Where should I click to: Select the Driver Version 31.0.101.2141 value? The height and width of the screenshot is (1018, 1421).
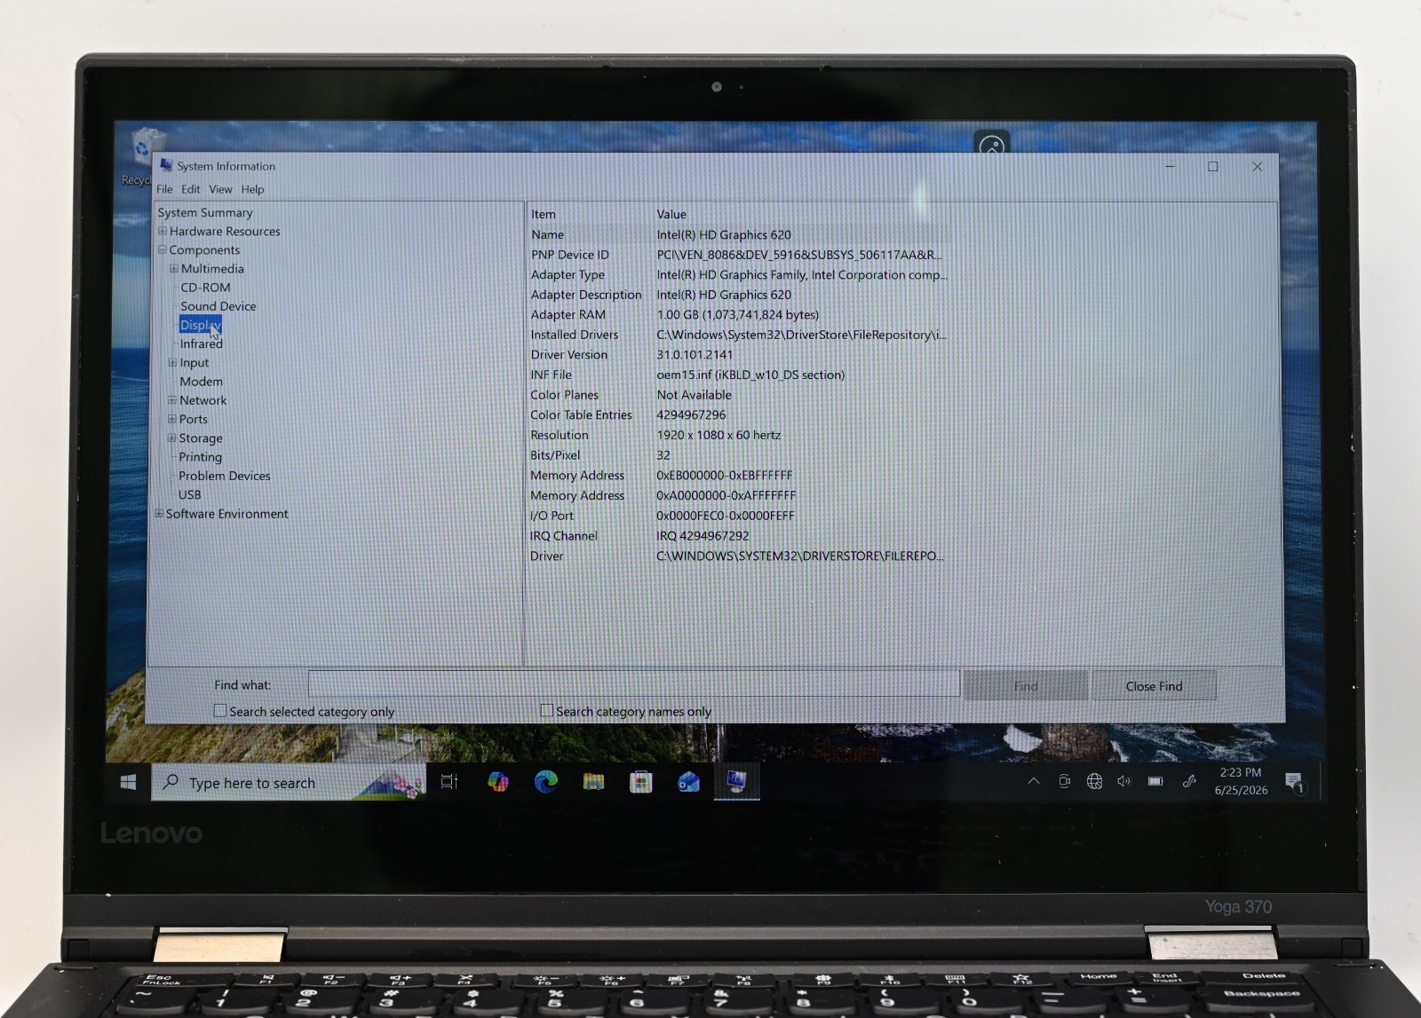(x=695, y=354)
